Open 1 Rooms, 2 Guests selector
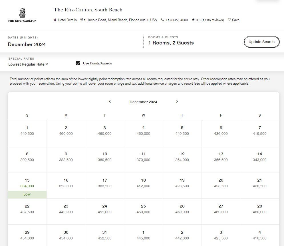Viewport: 284px width, 246px height. (x=171, y=43)
